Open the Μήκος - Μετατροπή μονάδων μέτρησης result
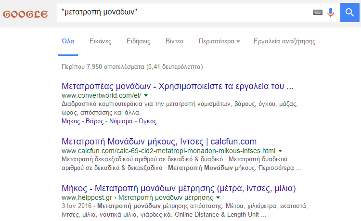Image resolution: width=361 pixels, height=221 pixels. click(x=179, y=188)
